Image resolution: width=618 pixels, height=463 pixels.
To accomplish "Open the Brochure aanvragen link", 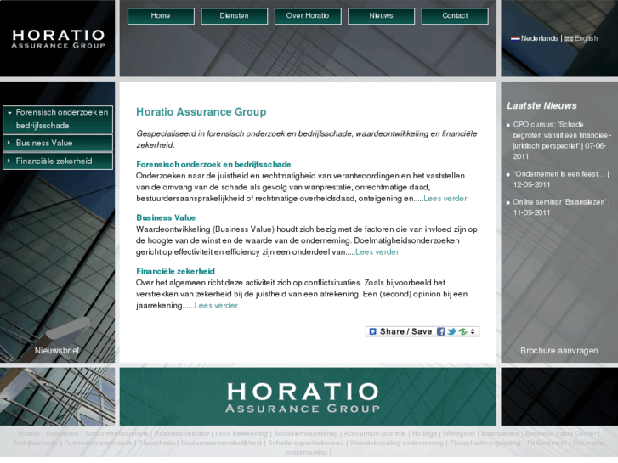I will pyautogui.click(x=558, y=351).
